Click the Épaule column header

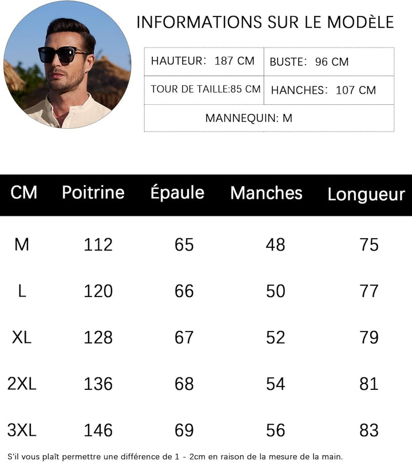(x=177, y=192)
